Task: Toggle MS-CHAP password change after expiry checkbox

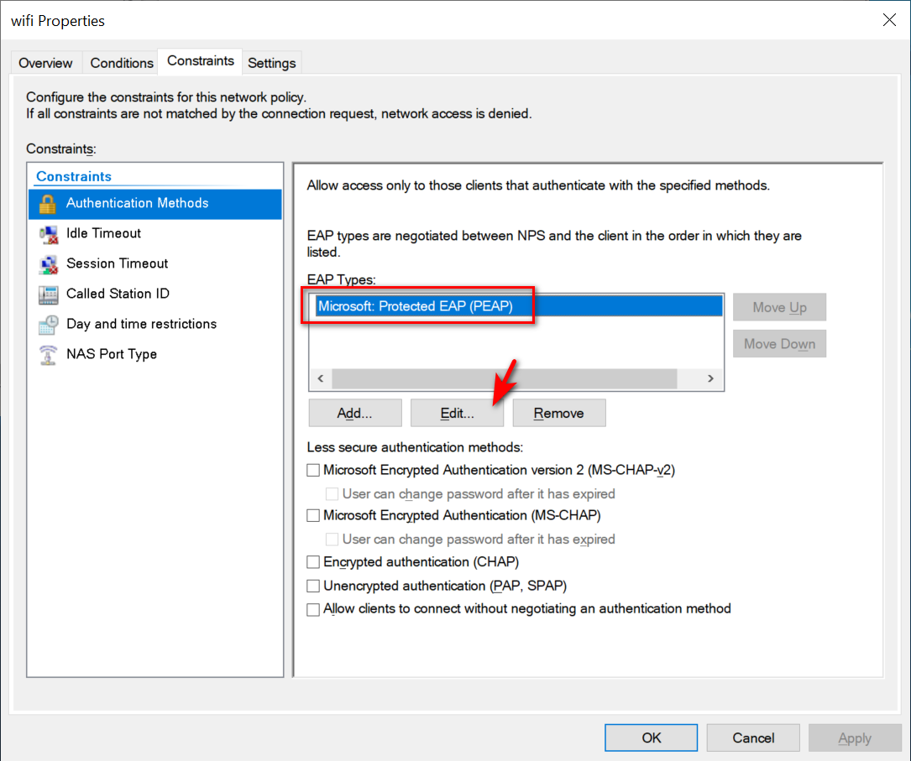Action: coord(332,539)
